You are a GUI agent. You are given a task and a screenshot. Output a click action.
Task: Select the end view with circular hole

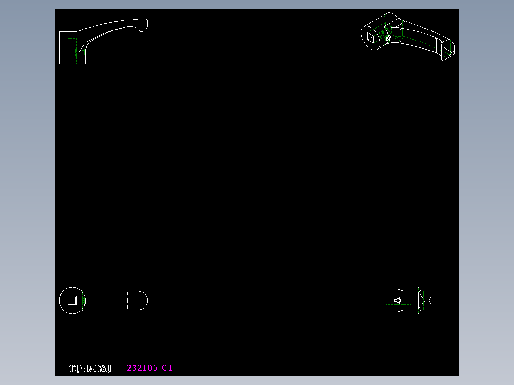408,301
